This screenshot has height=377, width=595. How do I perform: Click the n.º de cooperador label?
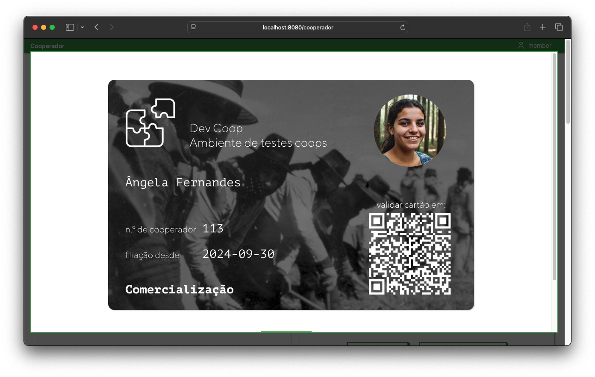(x=161, y=230)
